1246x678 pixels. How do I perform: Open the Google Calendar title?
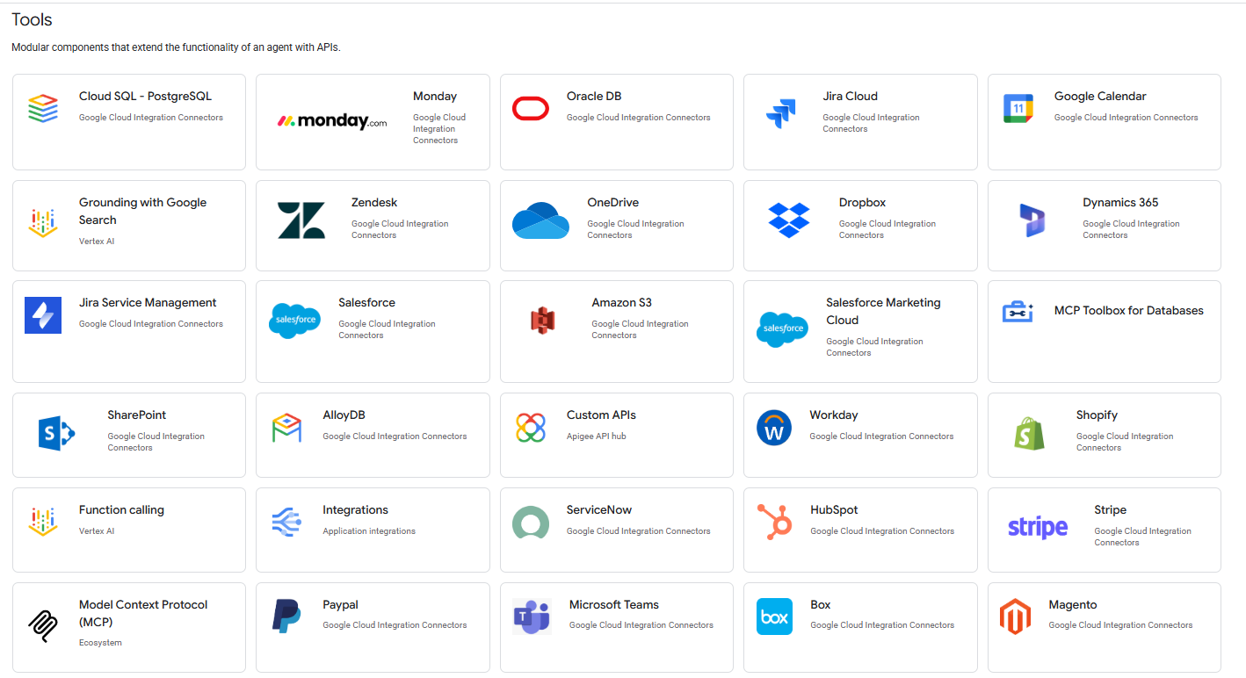(x=1100, y=97)
